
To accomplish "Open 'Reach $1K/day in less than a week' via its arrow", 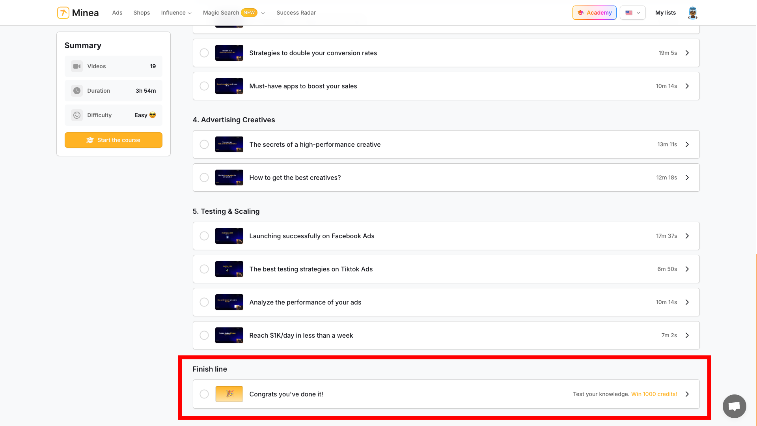I will (687, 335).
